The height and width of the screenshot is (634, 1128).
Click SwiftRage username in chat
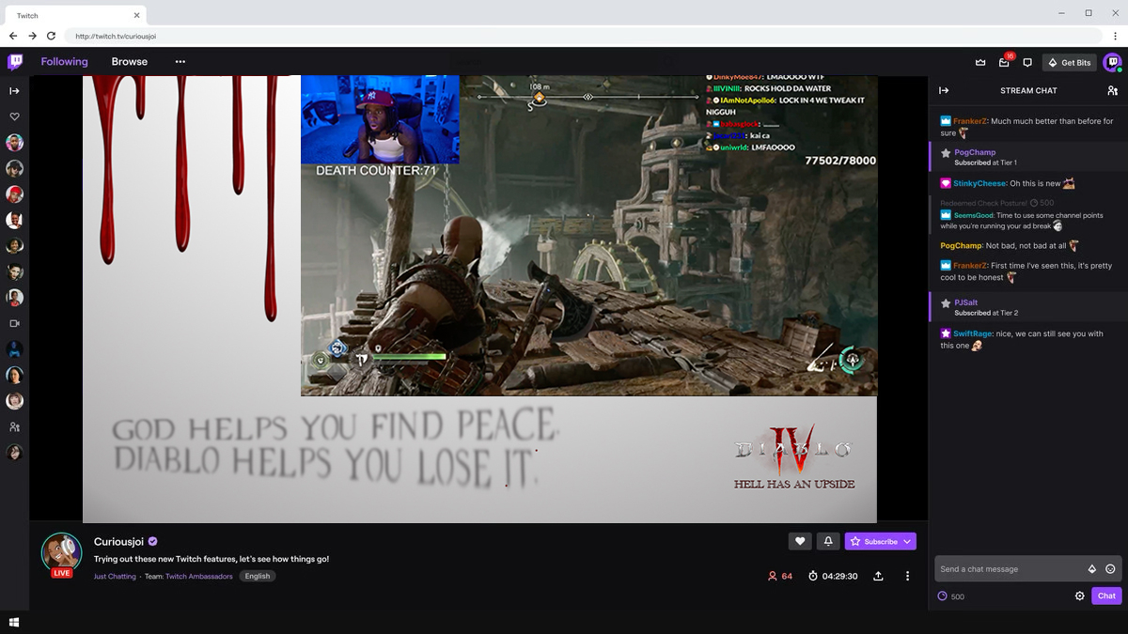[x=973, y=333]
